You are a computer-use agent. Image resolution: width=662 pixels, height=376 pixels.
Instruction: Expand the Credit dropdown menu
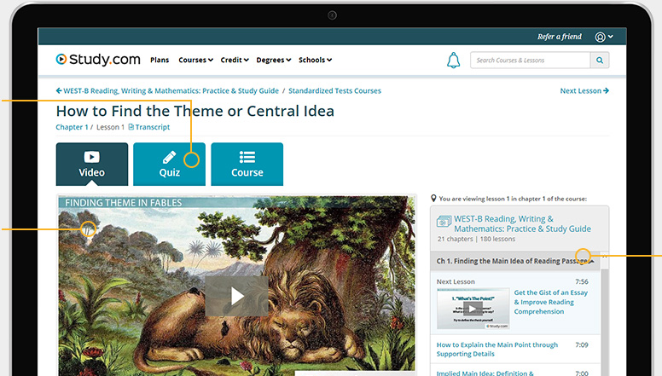click(235, 60)
